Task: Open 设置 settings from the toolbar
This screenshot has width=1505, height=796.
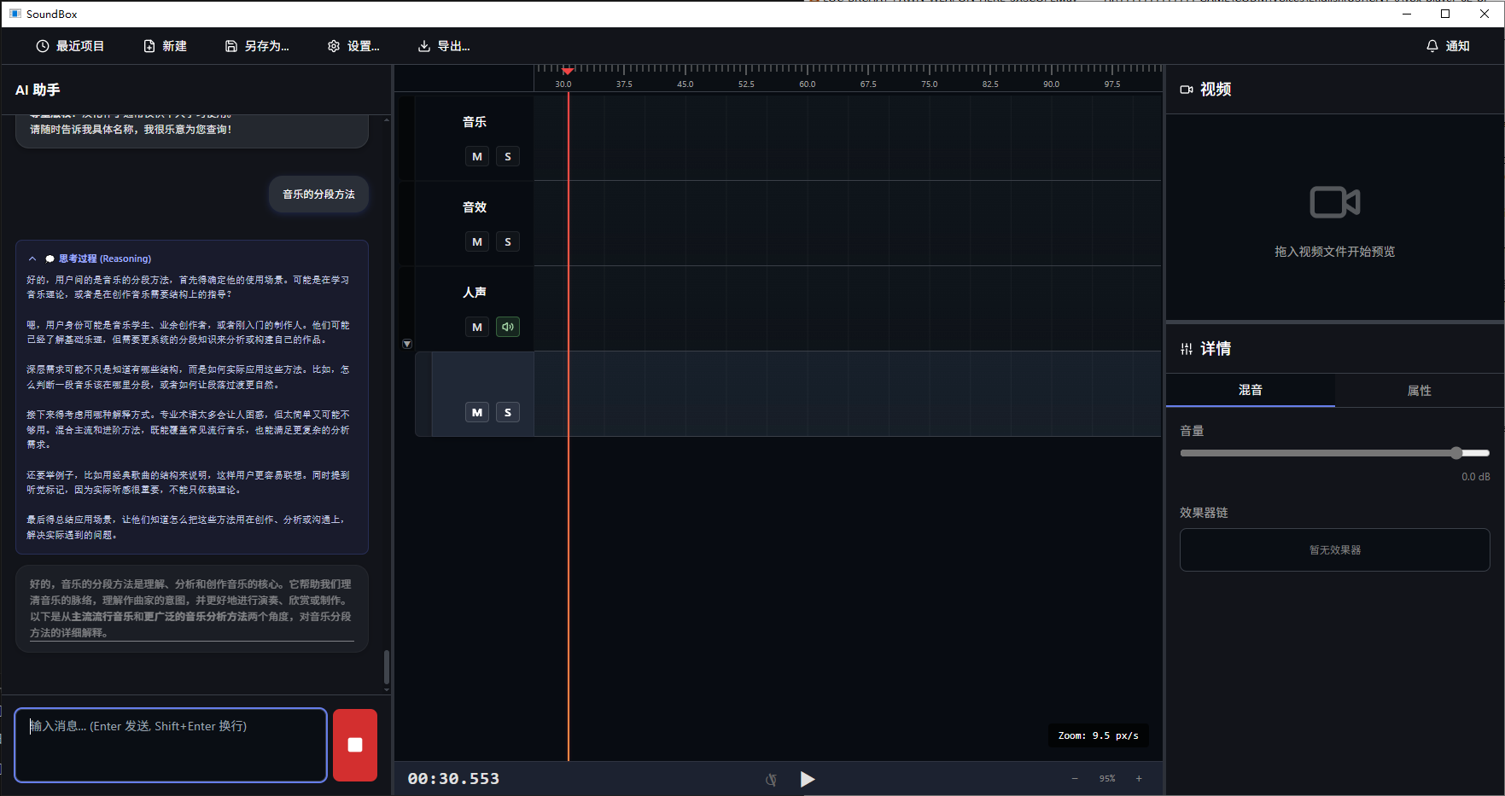Action: coord(353,46)
